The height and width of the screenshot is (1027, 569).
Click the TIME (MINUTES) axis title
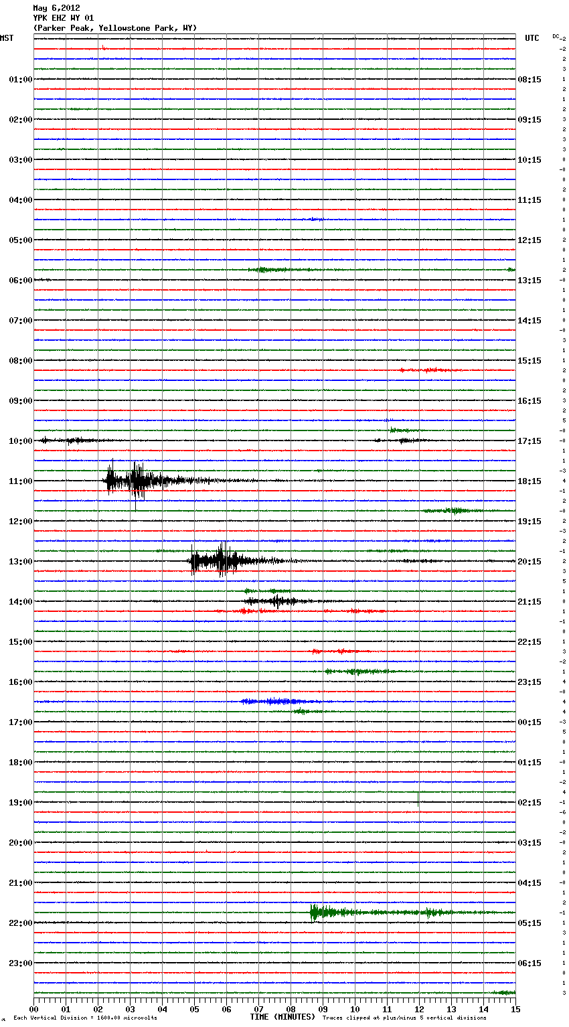(x=282, y=1017)
